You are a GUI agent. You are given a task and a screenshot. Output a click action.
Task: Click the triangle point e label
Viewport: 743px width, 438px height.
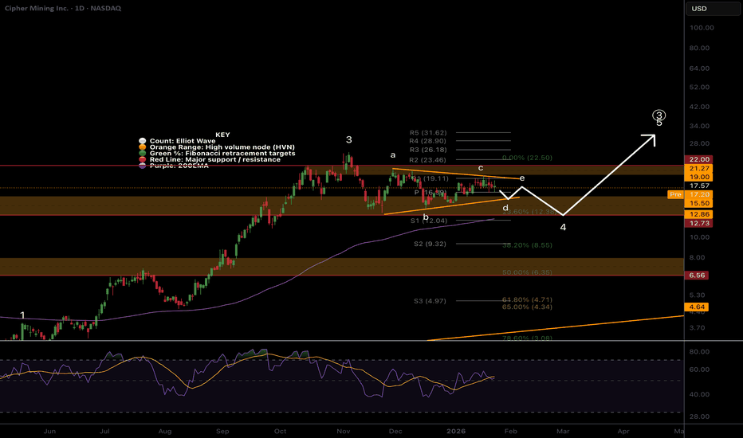click(x=521, y=178)
